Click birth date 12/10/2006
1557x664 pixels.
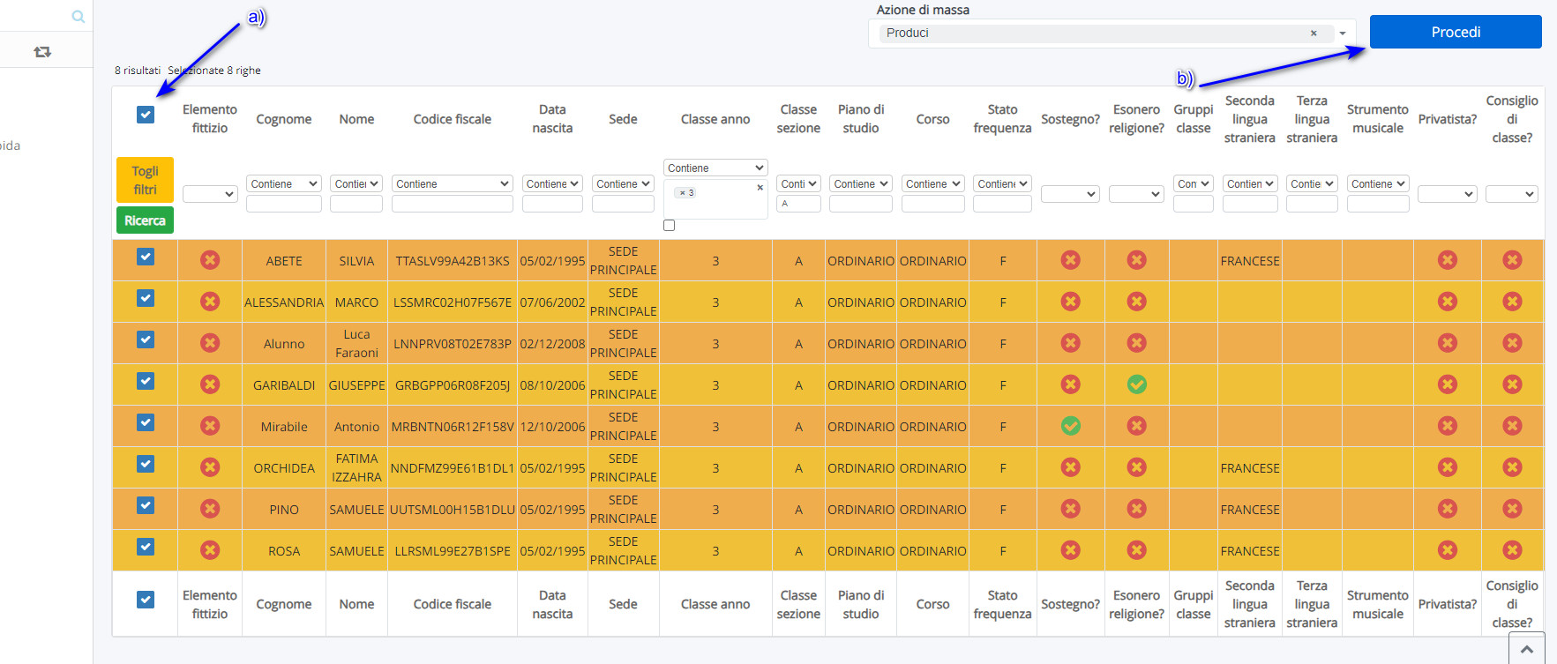[552, 427]
